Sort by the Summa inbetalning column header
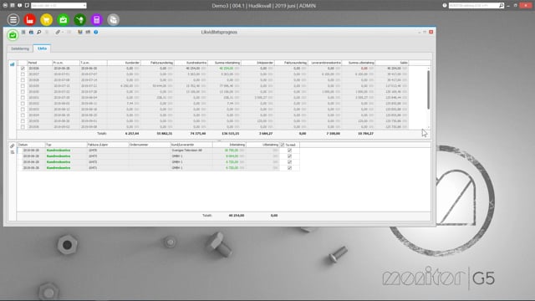 [x=225, y=63]
